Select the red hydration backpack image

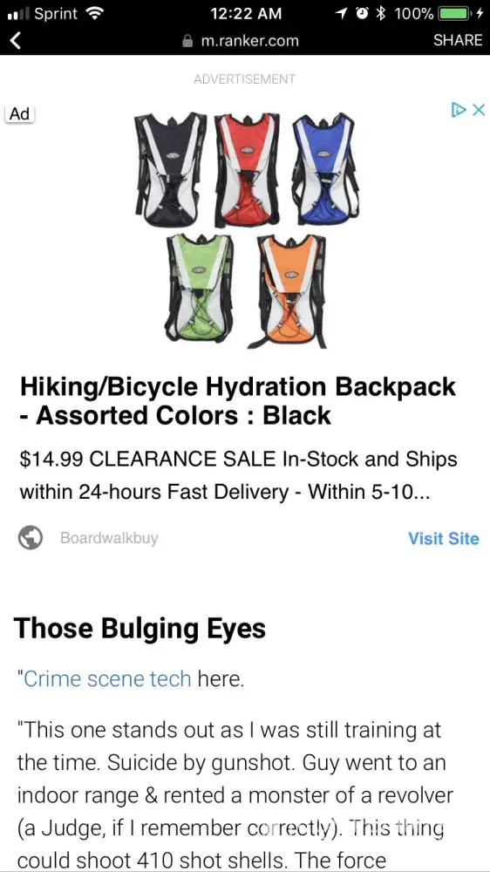click(247, 170)
